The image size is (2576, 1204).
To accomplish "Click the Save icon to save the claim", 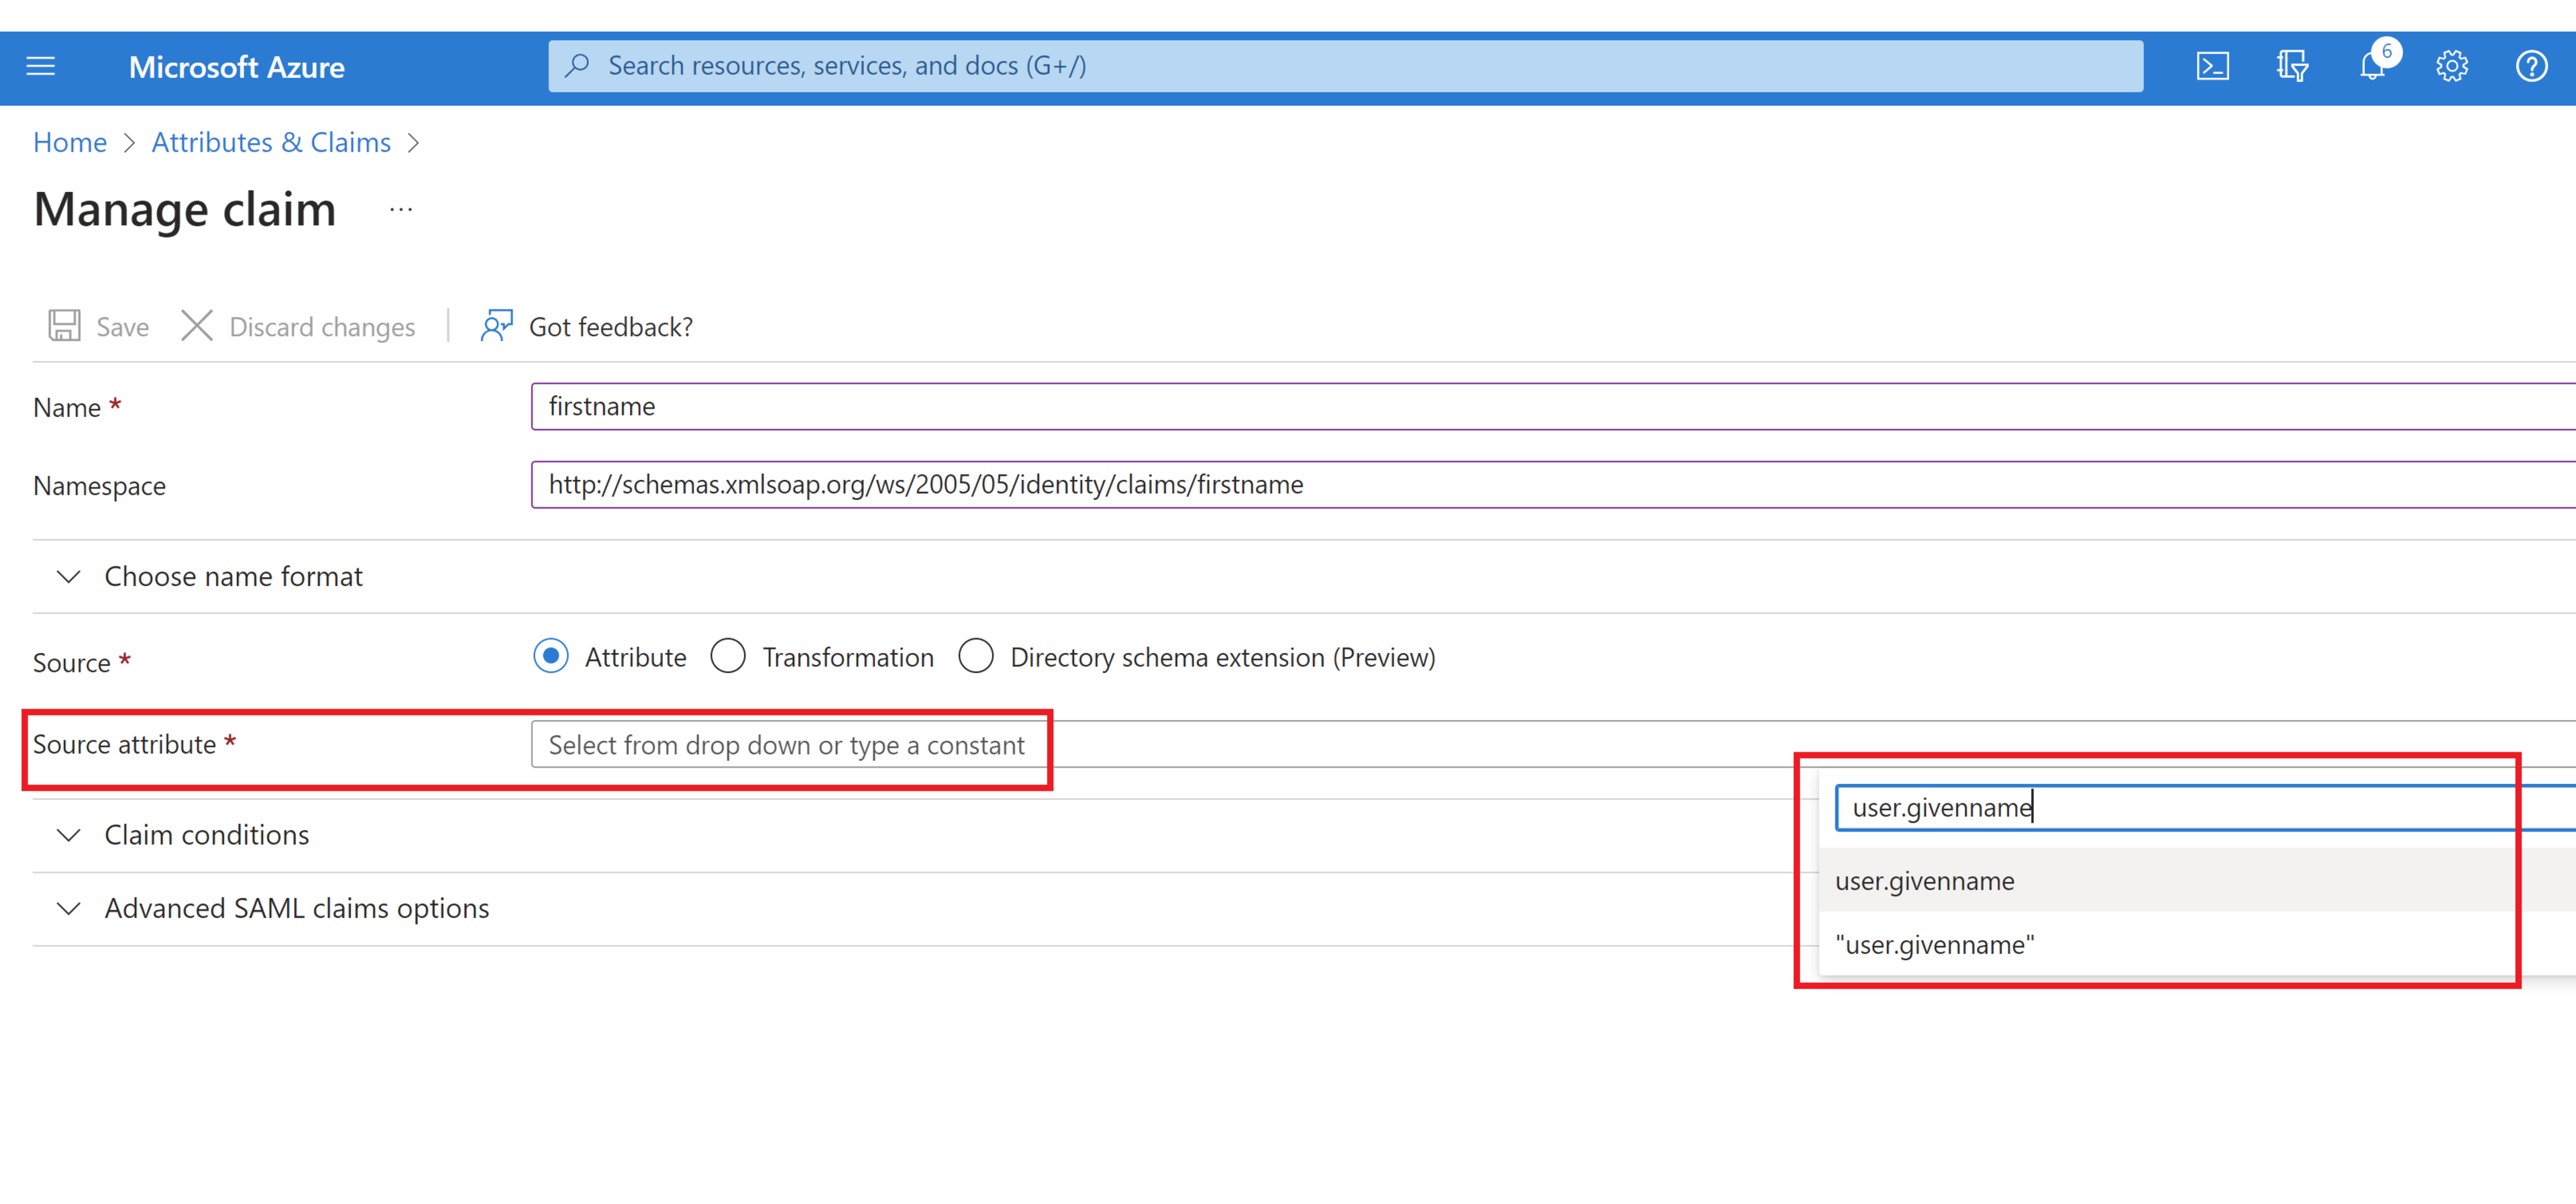I will point(96,325).
